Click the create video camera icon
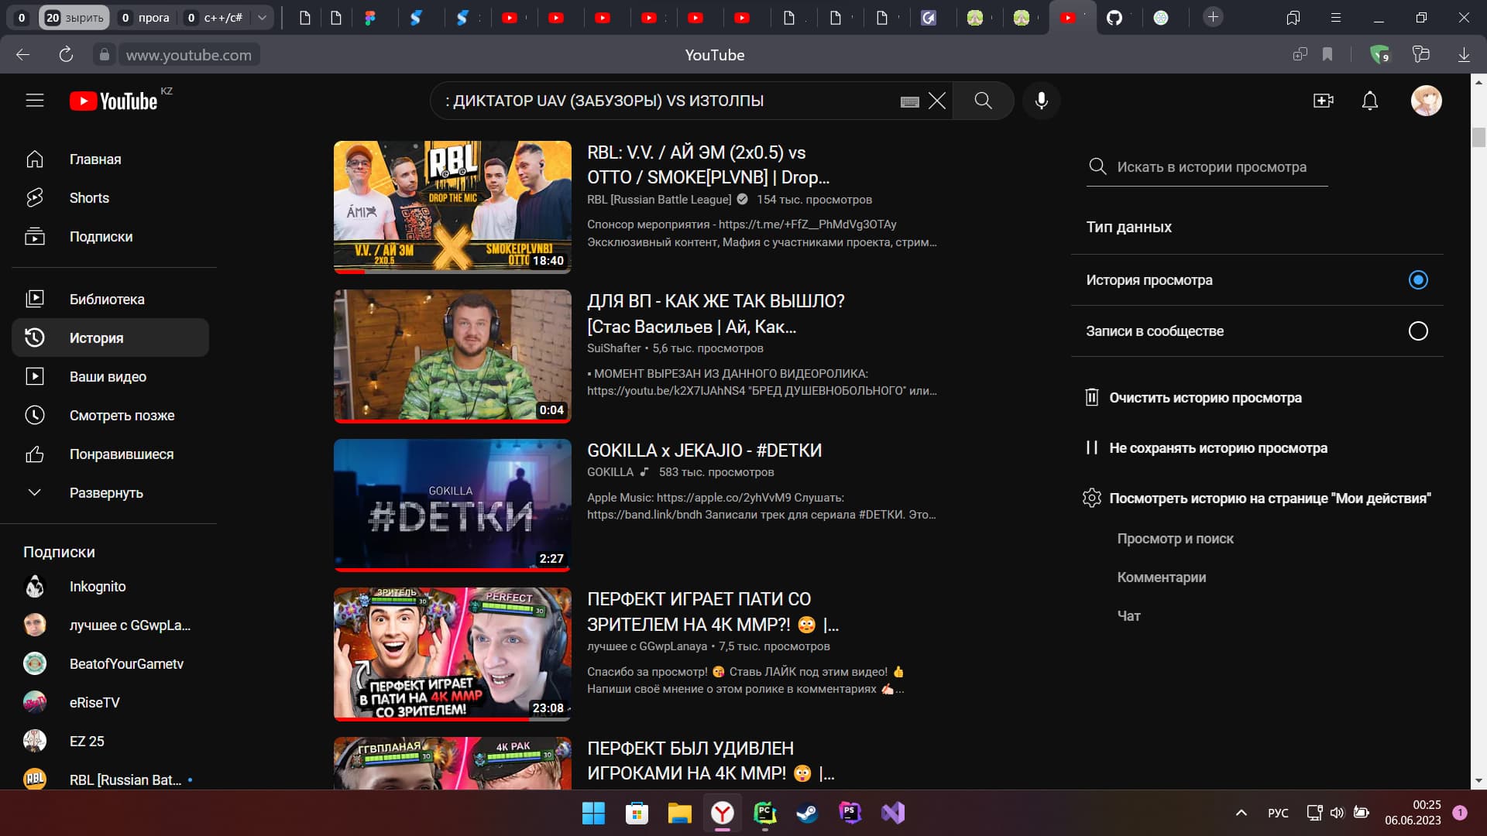This screenshot has height=836, width=1487. 1323,101
